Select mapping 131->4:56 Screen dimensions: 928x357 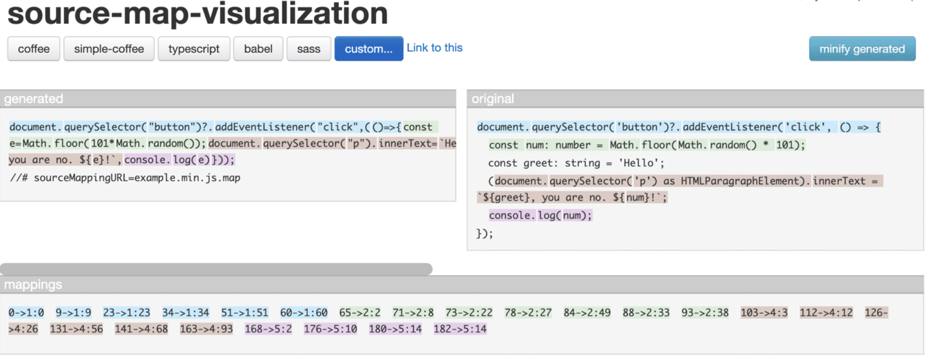pos(76,329)
